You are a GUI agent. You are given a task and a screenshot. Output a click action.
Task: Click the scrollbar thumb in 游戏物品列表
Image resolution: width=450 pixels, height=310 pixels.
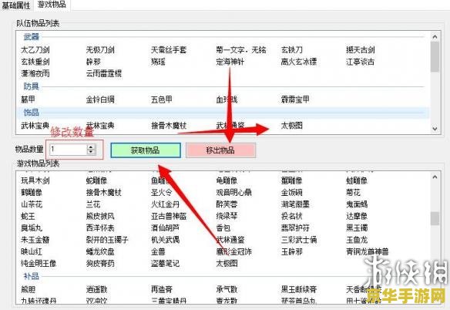(x=435, y=218)
